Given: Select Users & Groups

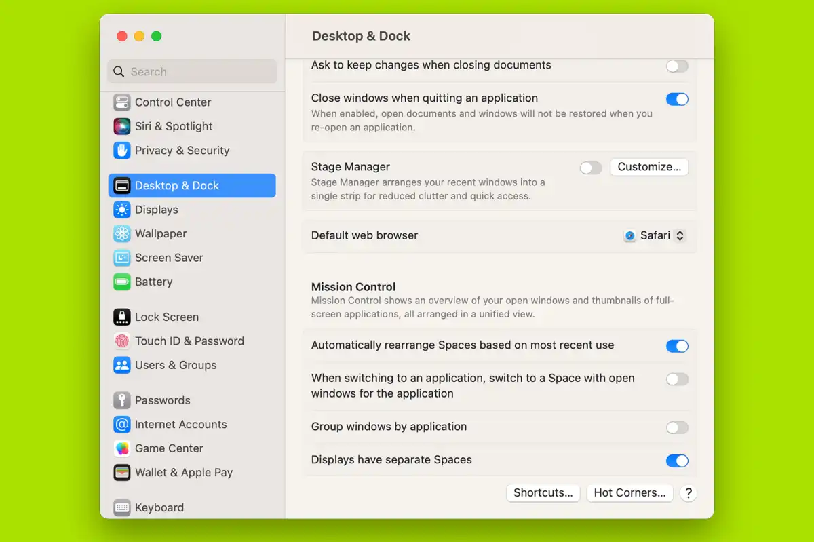Looking at the screenshot, I should click(192, 365).
